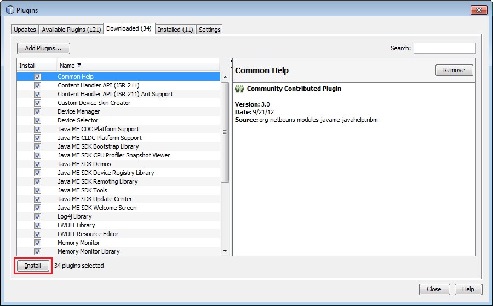
Task: Click the Add Plugins... button
Action: coord(43,48)
